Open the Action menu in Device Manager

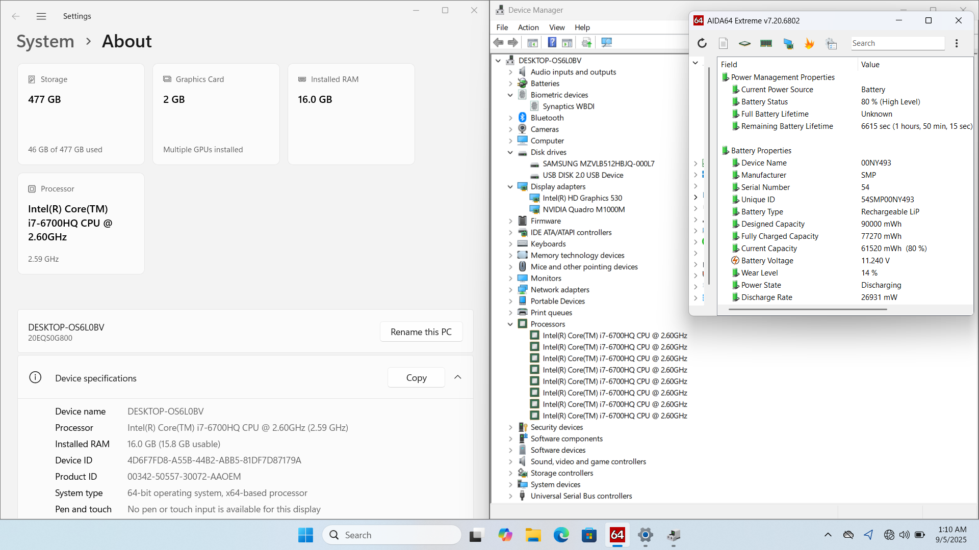[x=528, y=28]
